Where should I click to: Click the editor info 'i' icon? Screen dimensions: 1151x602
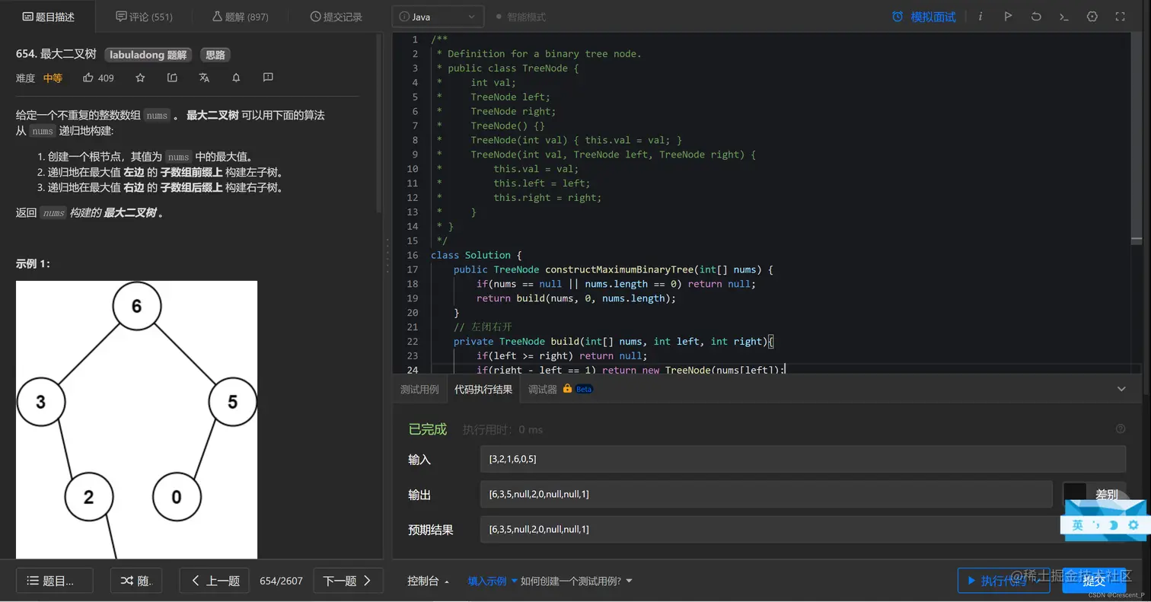980,16
